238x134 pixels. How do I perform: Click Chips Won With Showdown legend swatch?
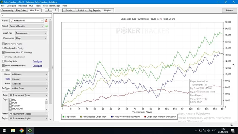click(x=112, y=117)
